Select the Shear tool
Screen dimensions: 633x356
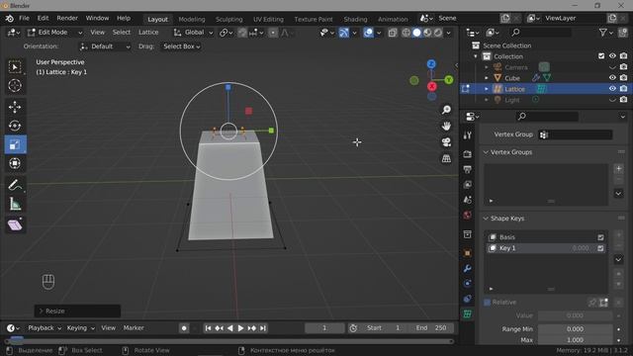(15, 224)
